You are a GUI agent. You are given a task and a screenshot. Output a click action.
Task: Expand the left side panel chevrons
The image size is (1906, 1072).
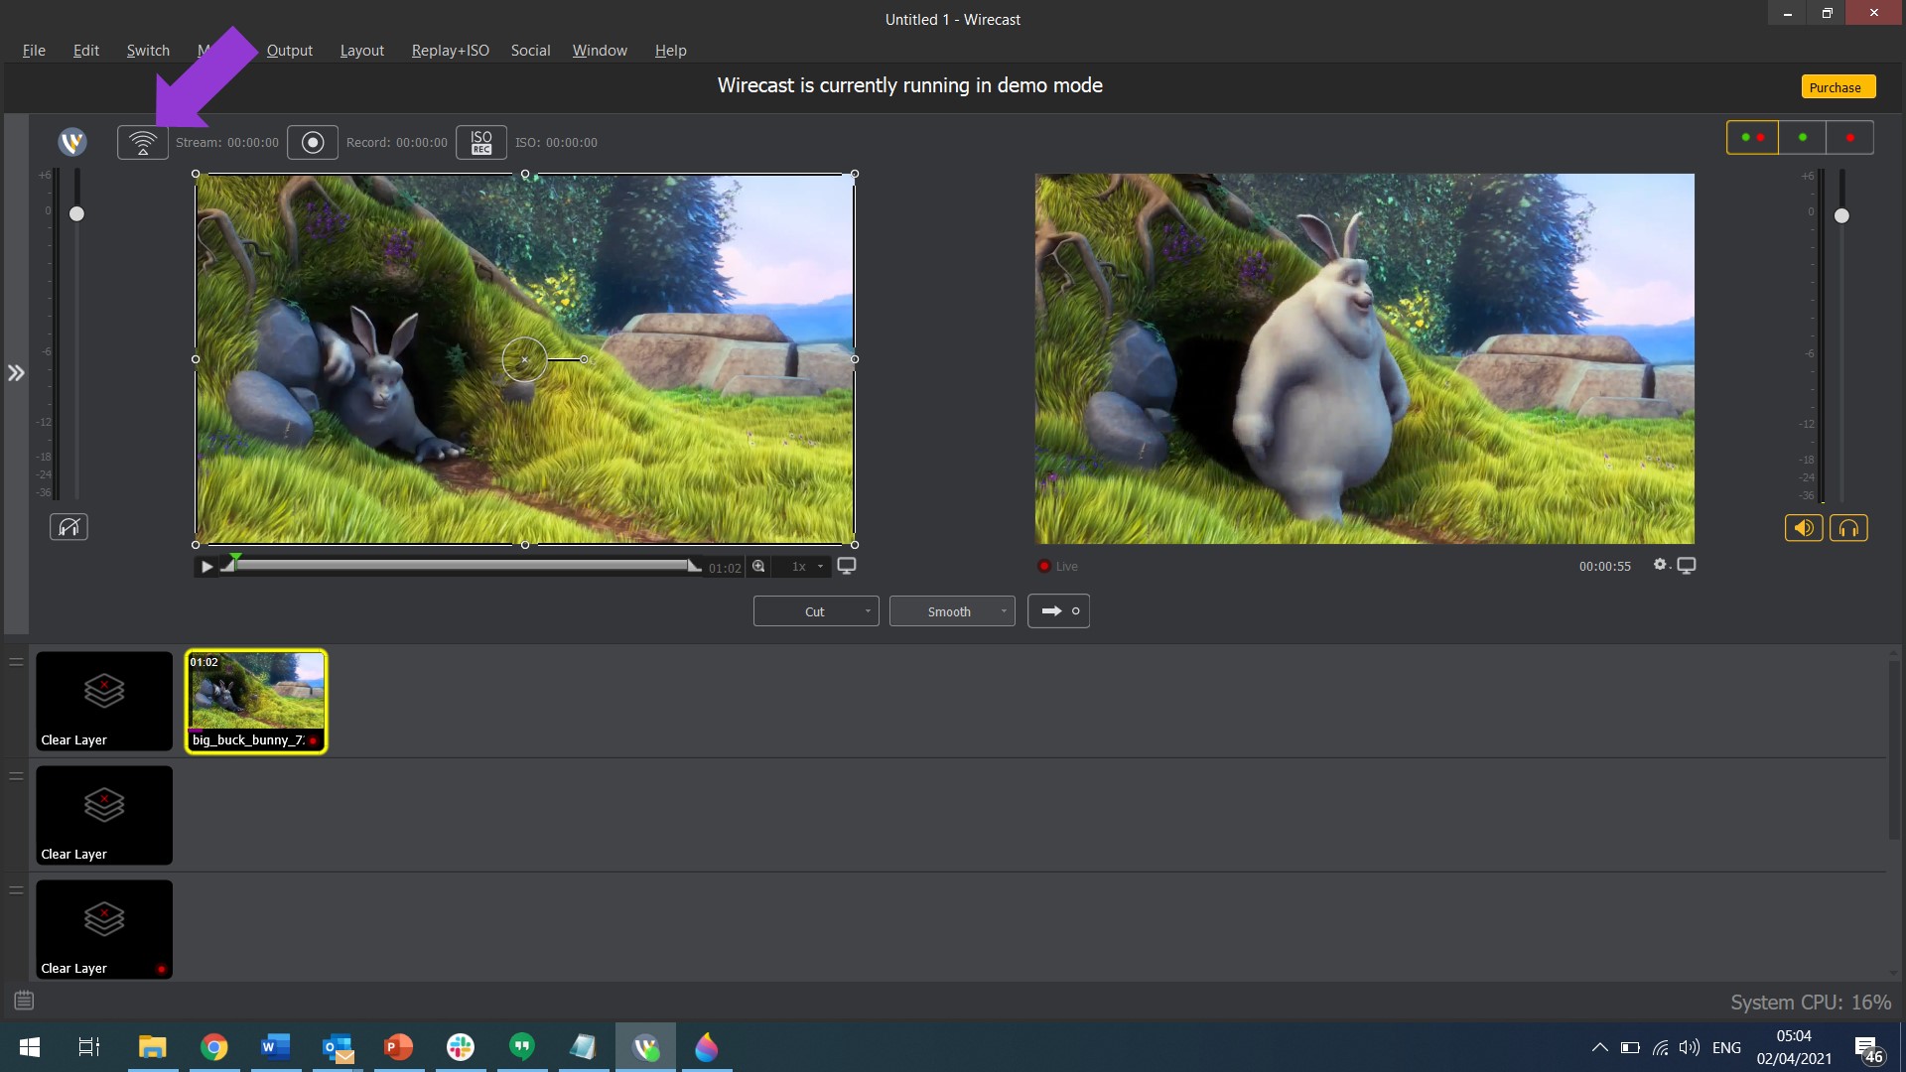tap(16, 373)
